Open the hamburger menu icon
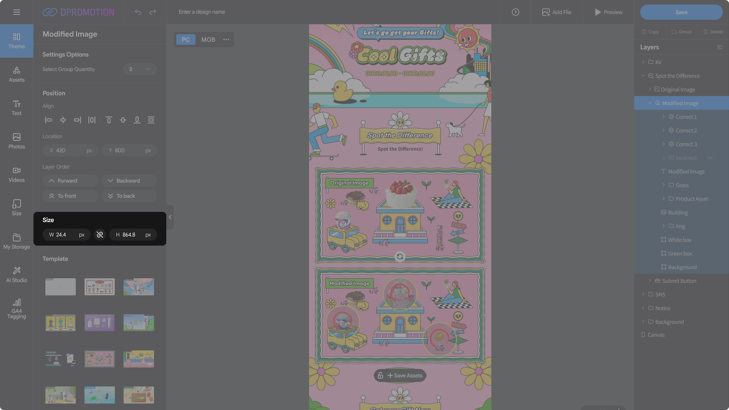 [x=17, y=12]
